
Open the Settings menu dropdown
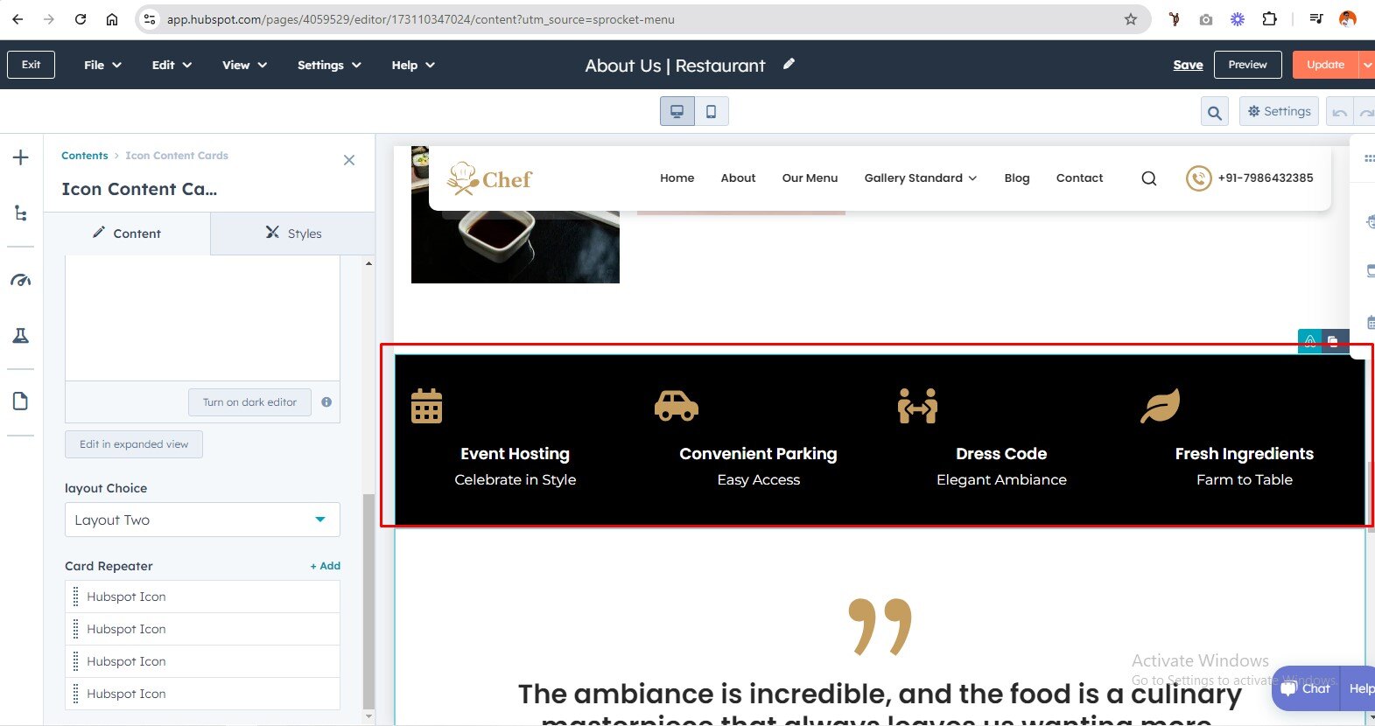tap(328, 65)
